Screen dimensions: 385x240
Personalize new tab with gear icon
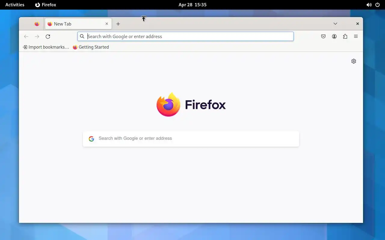[x=354, y=61]
